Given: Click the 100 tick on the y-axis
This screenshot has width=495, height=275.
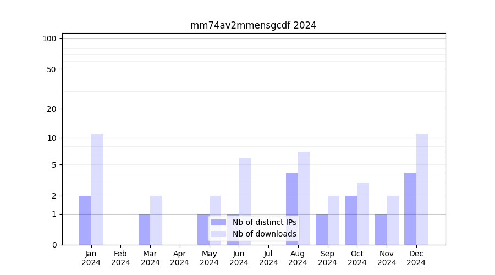Looking at the screenshot, I should [50, 38].
